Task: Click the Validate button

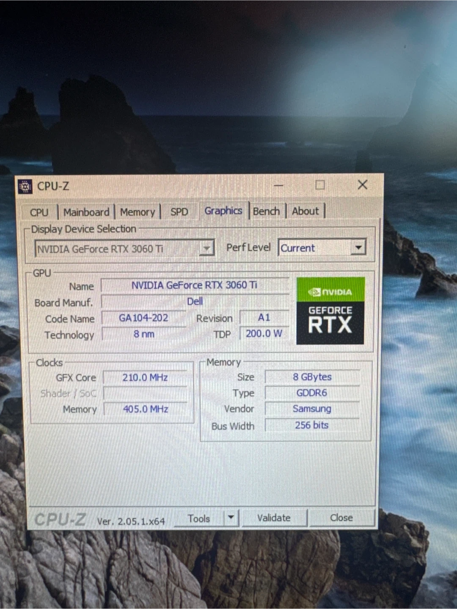Action: (x=274, y=518)
